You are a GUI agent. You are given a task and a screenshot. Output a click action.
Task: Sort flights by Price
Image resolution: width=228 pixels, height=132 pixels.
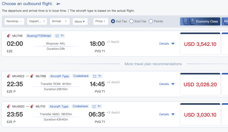101,21
